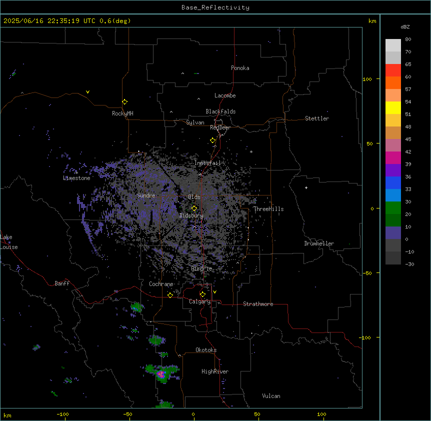Click the RockyMH city label
Viewport: 431px width, 421px height.
[x=122, y=113]
